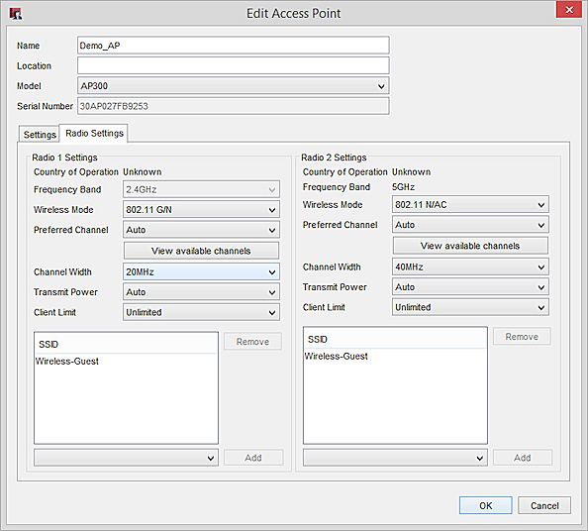This screenshot has width=588, height=531.
Task: Select the Radio Settings tab
Action: click(94, 133)
